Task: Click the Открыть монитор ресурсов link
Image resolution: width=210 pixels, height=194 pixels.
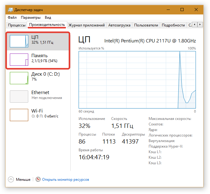Action: coord(65,179)
